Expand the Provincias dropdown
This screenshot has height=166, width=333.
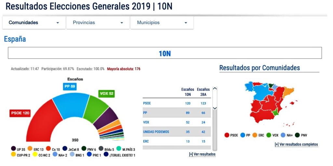coord(98,23)
